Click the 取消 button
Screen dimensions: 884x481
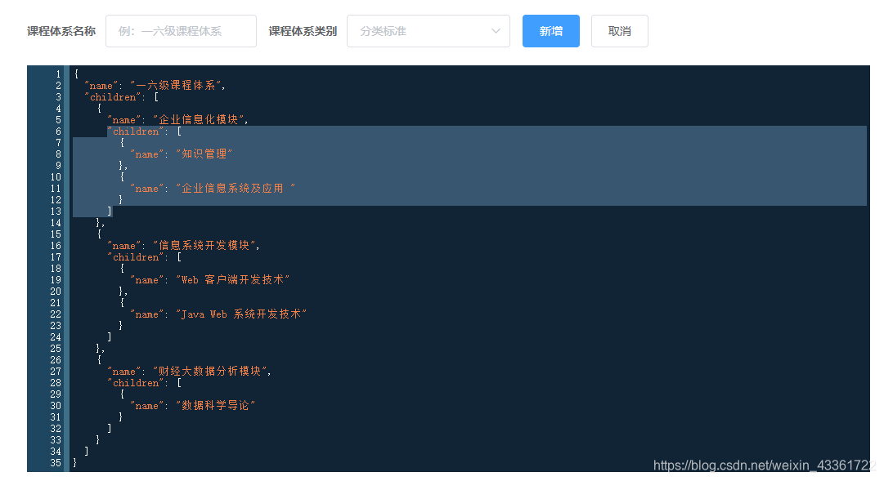tap(619, 30)
